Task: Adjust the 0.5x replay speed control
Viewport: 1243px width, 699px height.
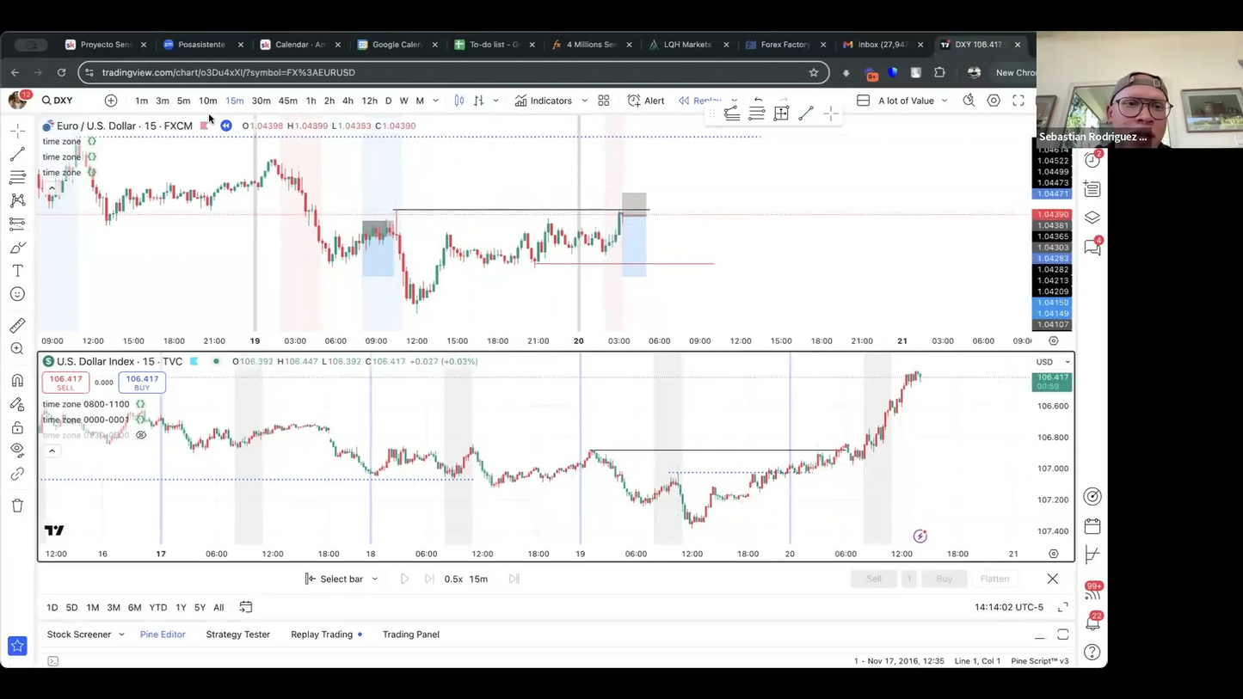Action: (x=453, y=579)
